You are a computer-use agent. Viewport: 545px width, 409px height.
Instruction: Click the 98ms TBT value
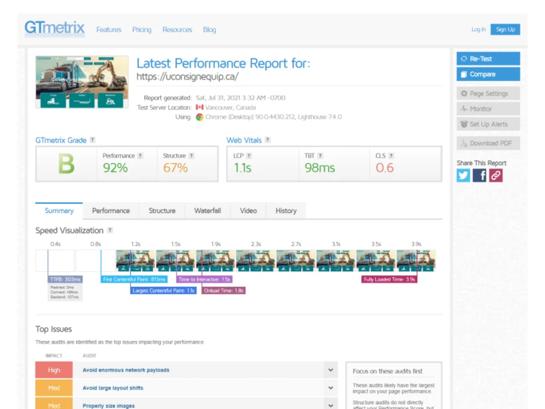tap(320, 168)
